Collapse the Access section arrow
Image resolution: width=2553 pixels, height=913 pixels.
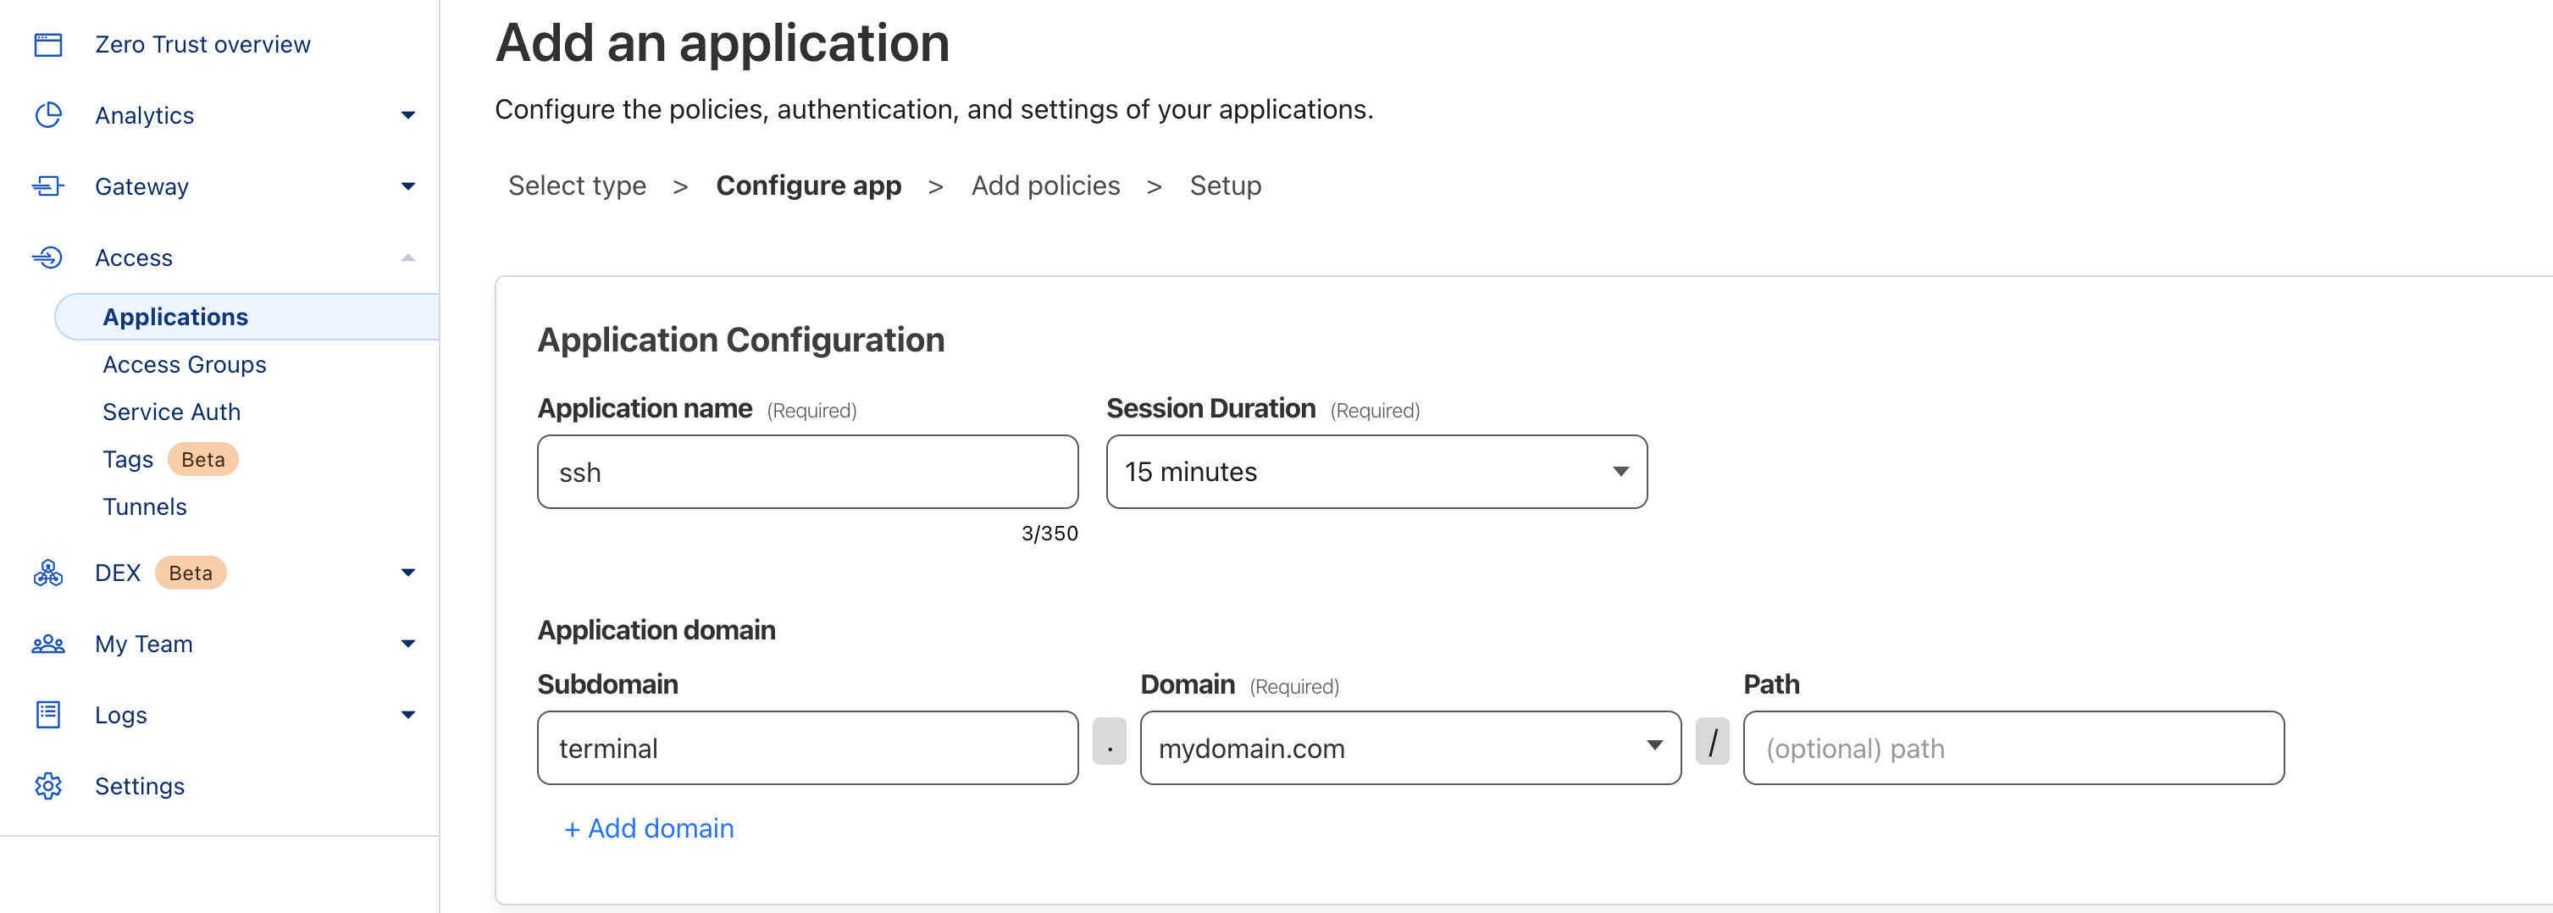pyautogui.click(x=407, y=257)
